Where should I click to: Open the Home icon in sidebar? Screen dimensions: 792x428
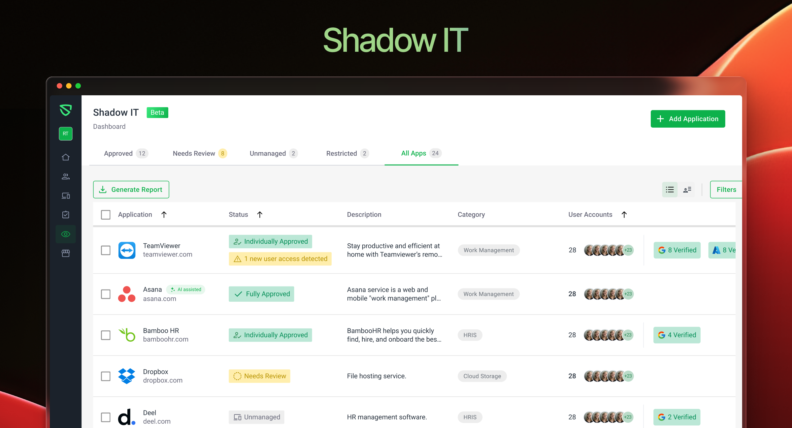[66, 157]
